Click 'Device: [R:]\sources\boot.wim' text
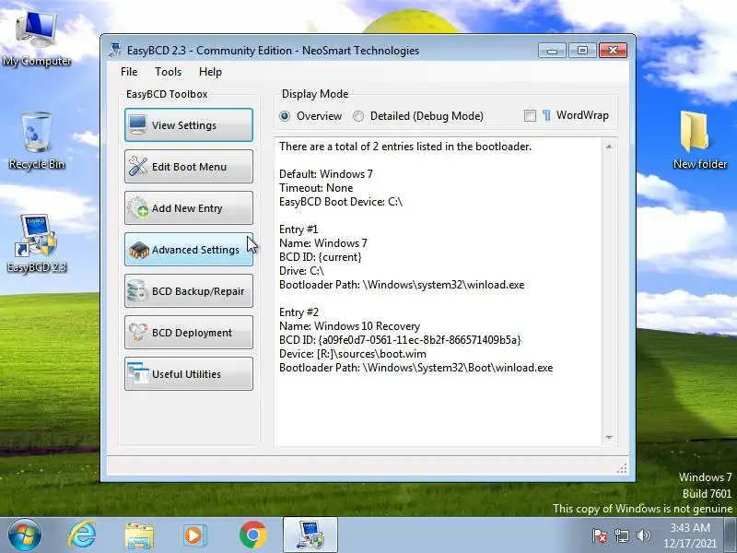 point(353,354)
